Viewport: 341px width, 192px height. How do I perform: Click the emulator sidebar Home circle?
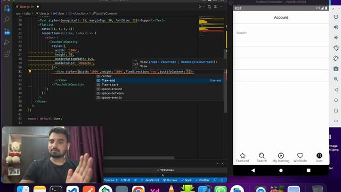[x=336, y=100]
